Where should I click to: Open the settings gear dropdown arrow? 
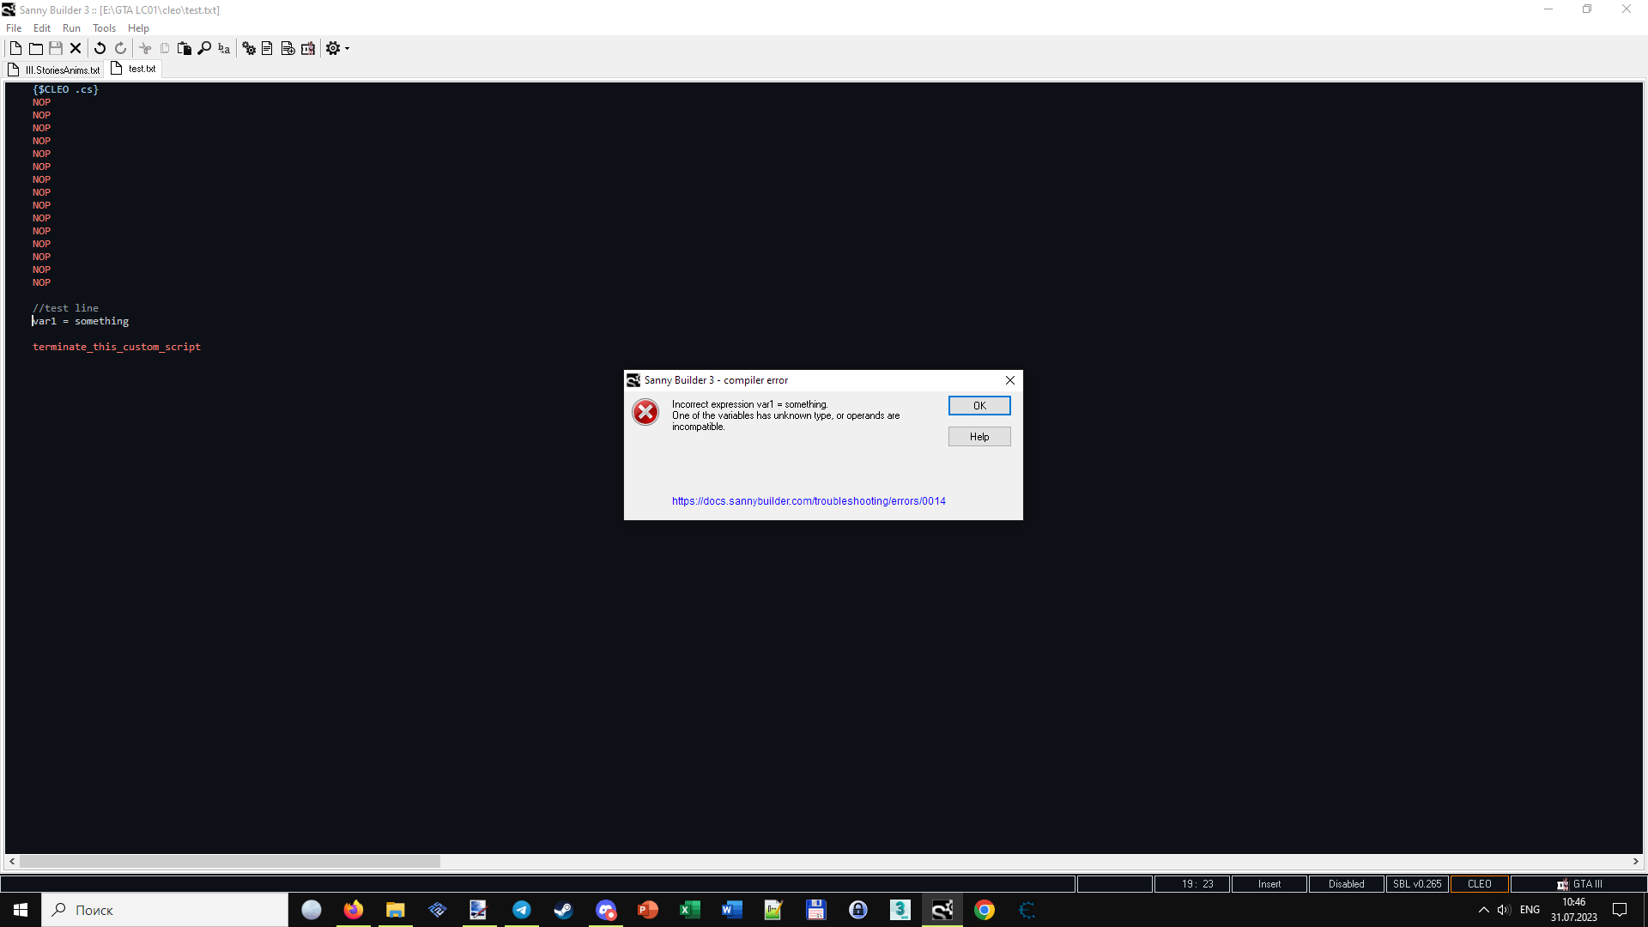346,48
